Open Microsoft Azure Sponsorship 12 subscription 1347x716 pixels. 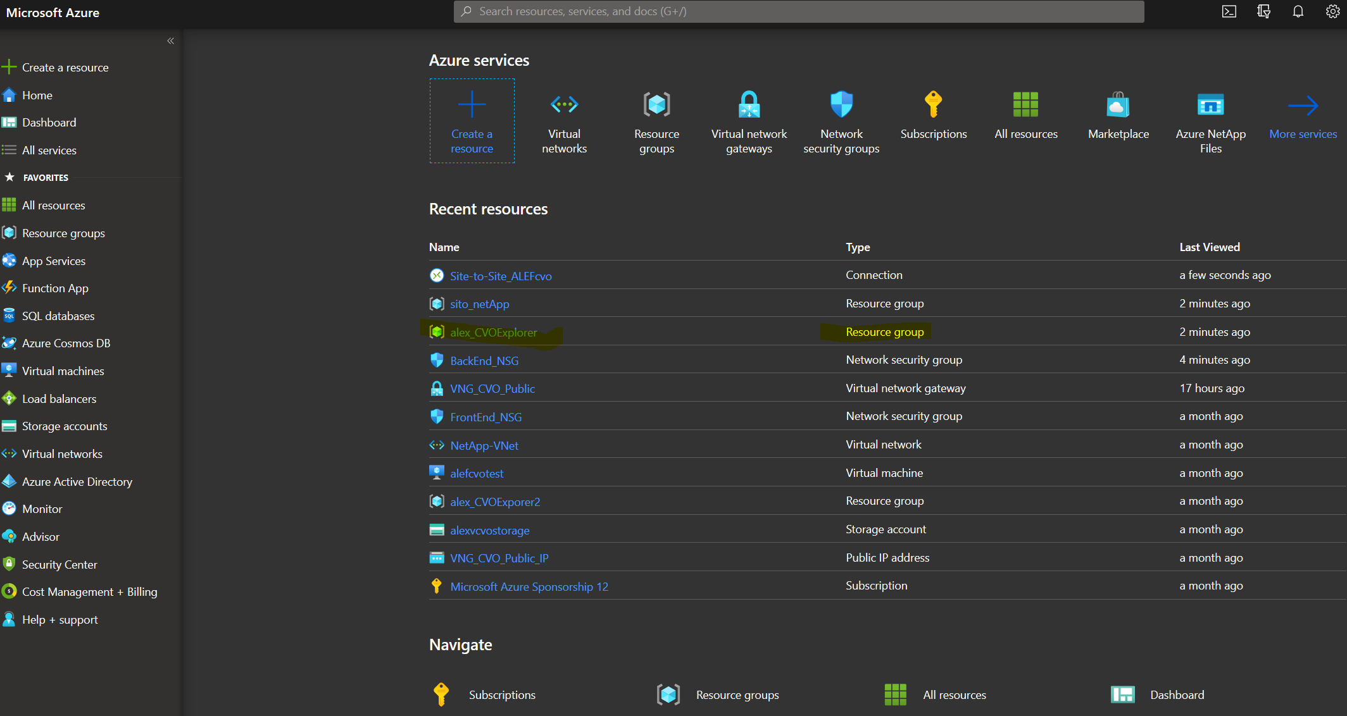pos(529,587)
